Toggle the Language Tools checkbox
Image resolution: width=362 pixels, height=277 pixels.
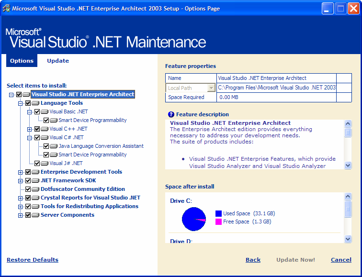coord(28,103)
